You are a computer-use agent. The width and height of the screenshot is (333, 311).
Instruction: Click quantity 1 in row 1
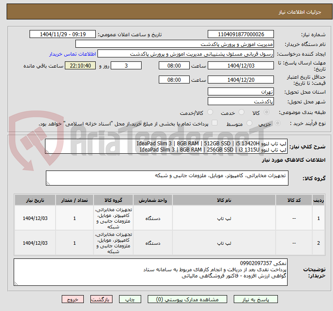[x=75, y=219]
